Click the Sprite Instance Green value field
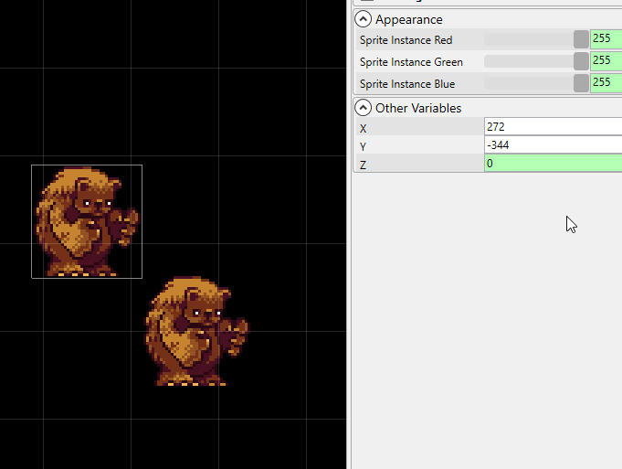This screenshot has height=469, width=622. [606, 61]
